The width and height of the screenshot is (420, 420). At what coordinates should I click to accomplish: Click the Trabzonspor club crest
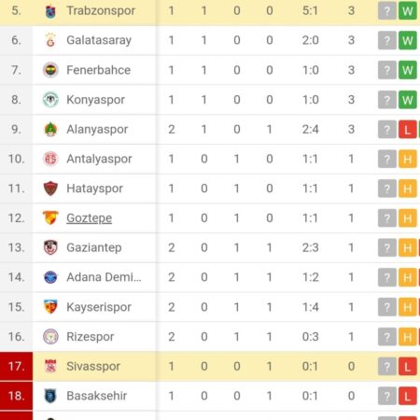(x=50, y=11)
